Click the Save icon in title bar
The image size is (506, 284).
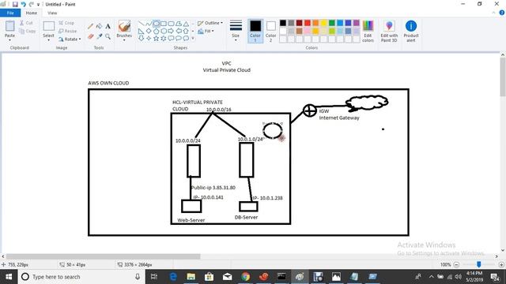[15, 4]
